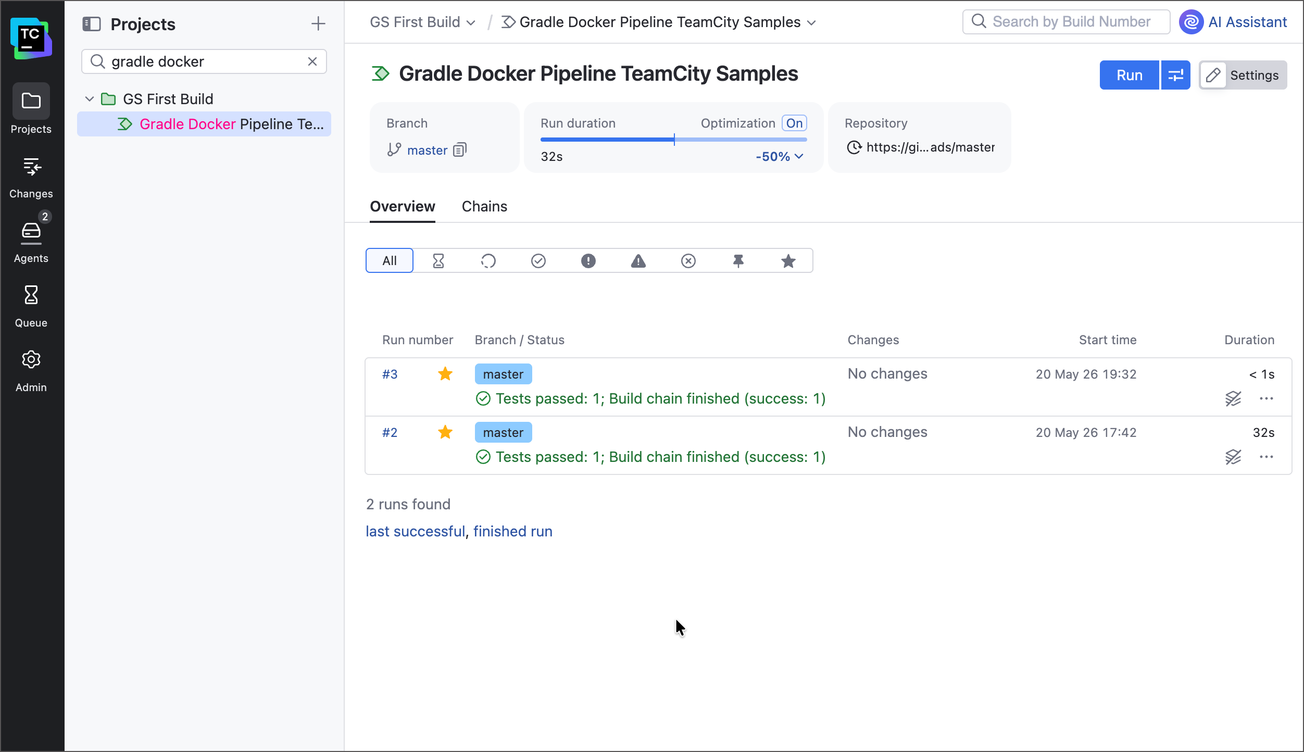Open run #3 link

coord(390,374)
